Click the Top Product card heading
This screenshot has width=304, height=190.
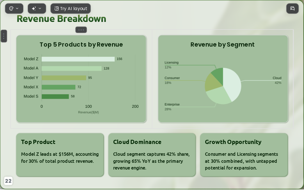[x=38, y=142]
